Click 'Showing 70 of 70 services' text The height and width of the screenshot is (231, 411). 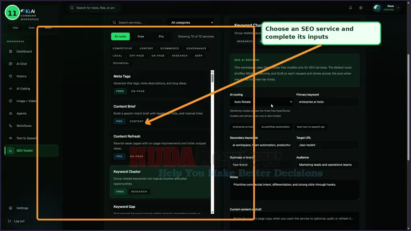pos(196,36)
